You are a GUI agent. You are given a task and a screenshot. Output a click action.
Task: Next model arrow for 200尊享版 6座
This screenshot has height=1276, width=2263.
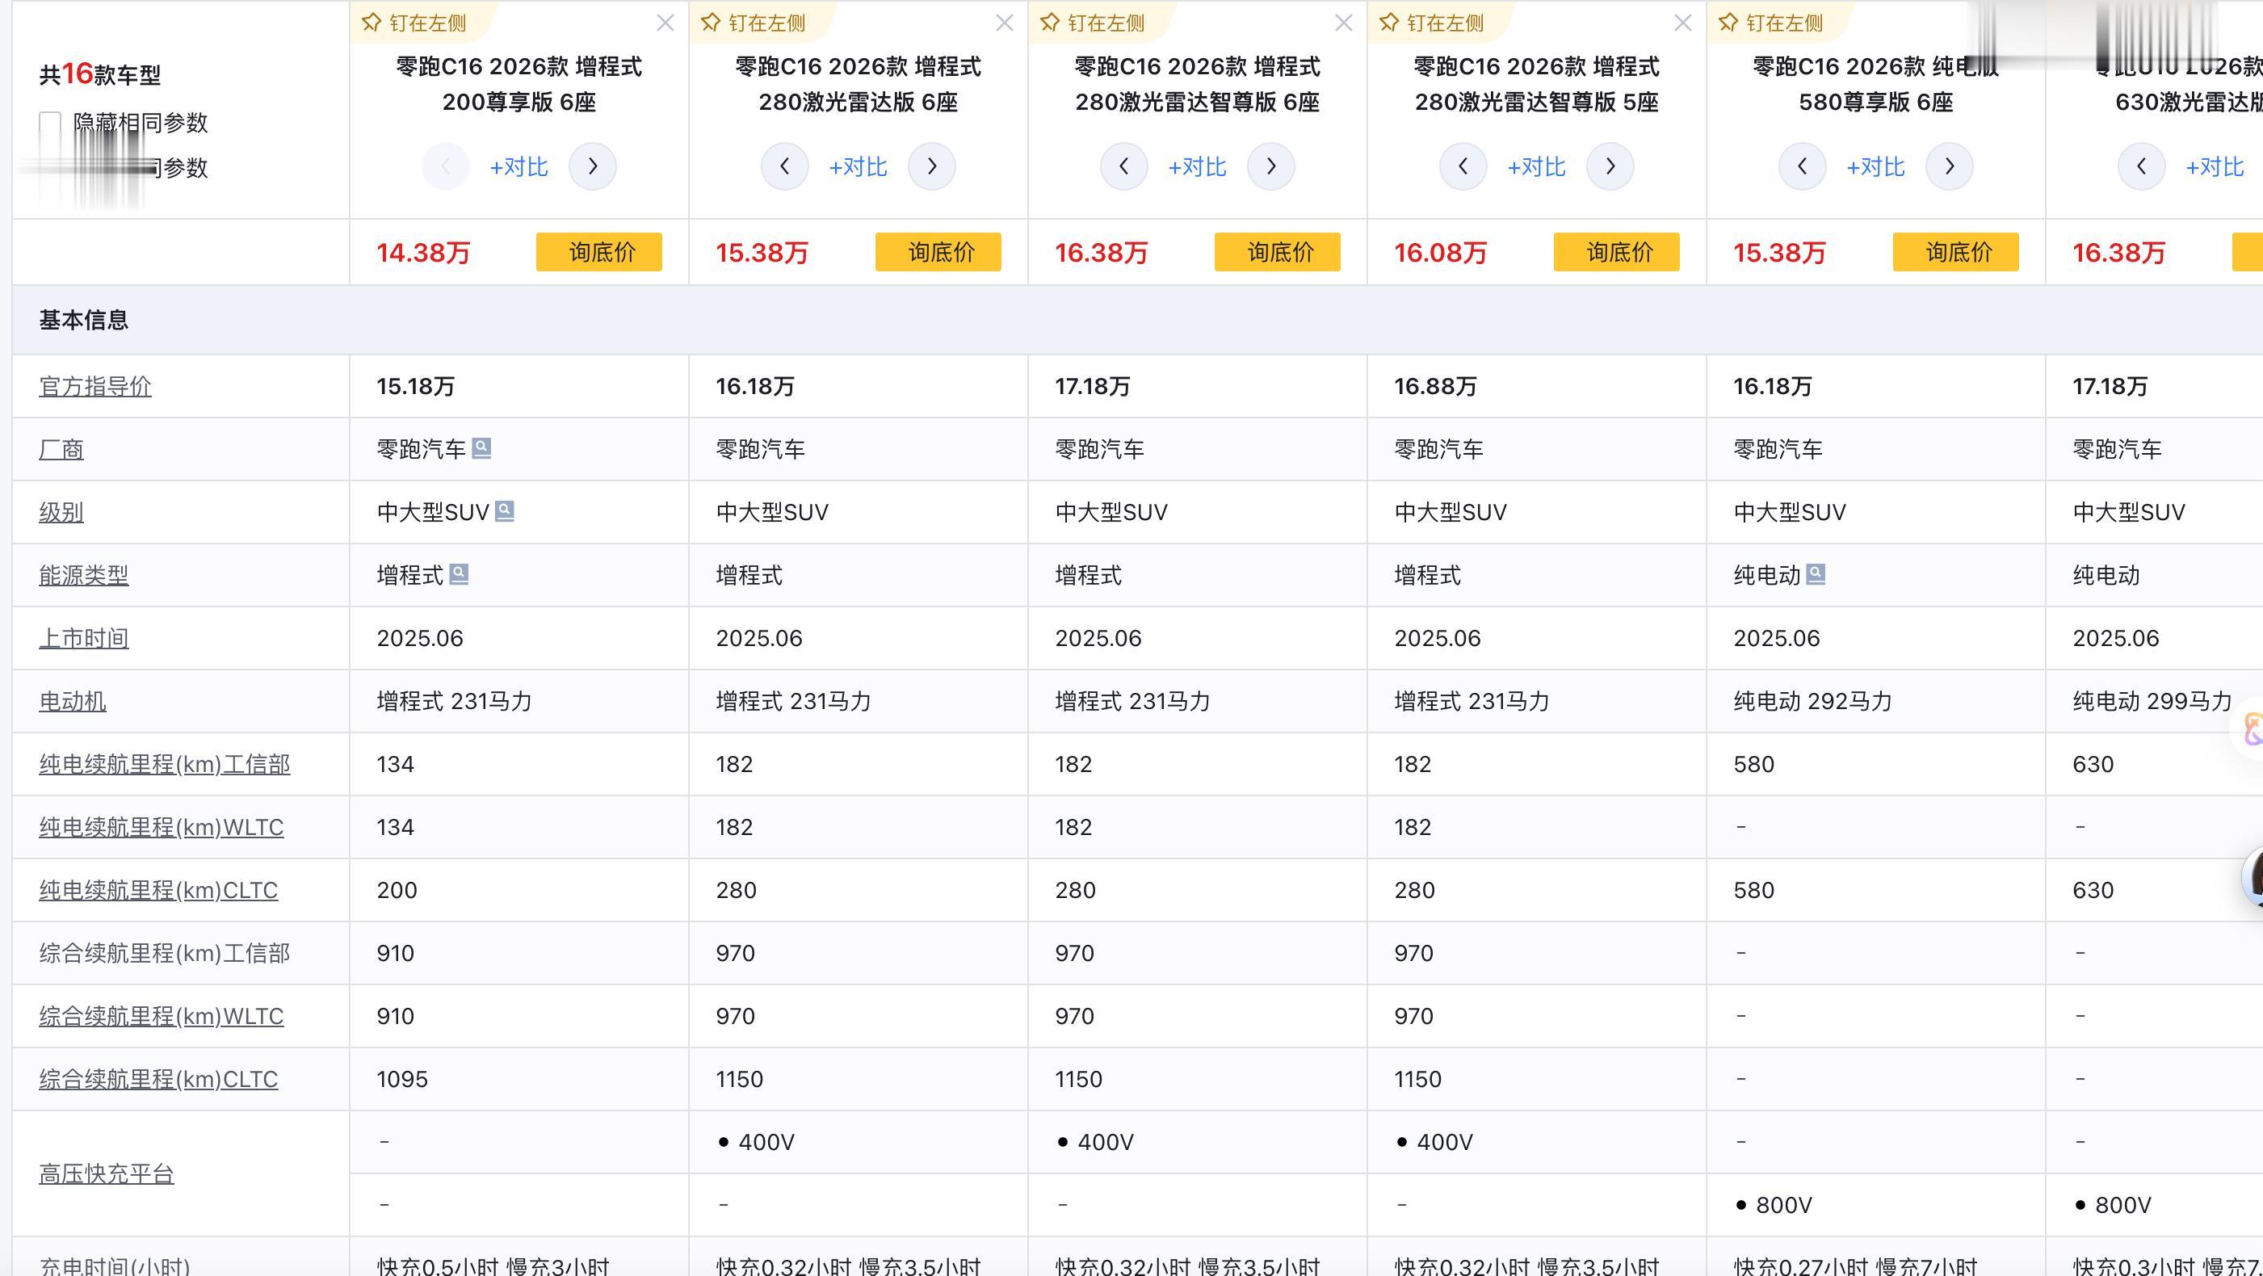click(592, 166)
